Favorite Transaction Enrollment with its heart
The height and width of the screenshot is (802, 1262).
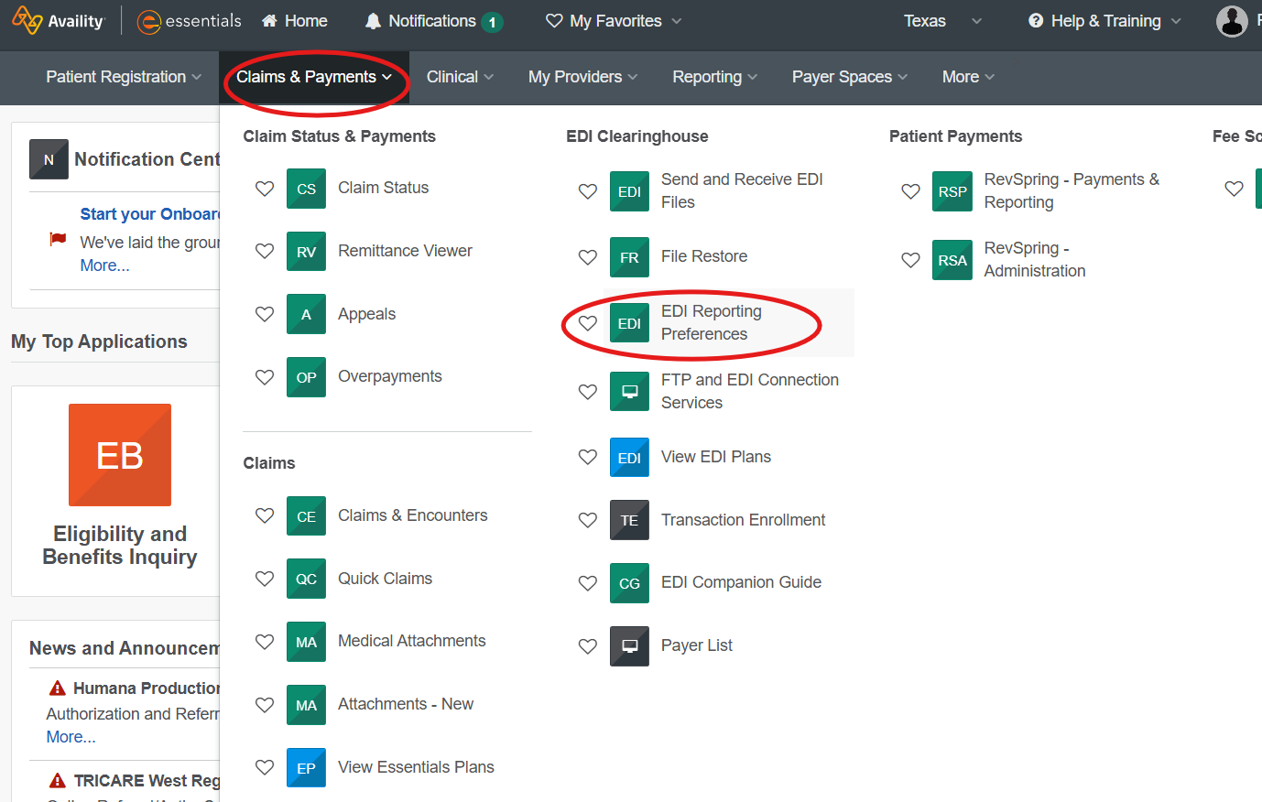point(588,520)
